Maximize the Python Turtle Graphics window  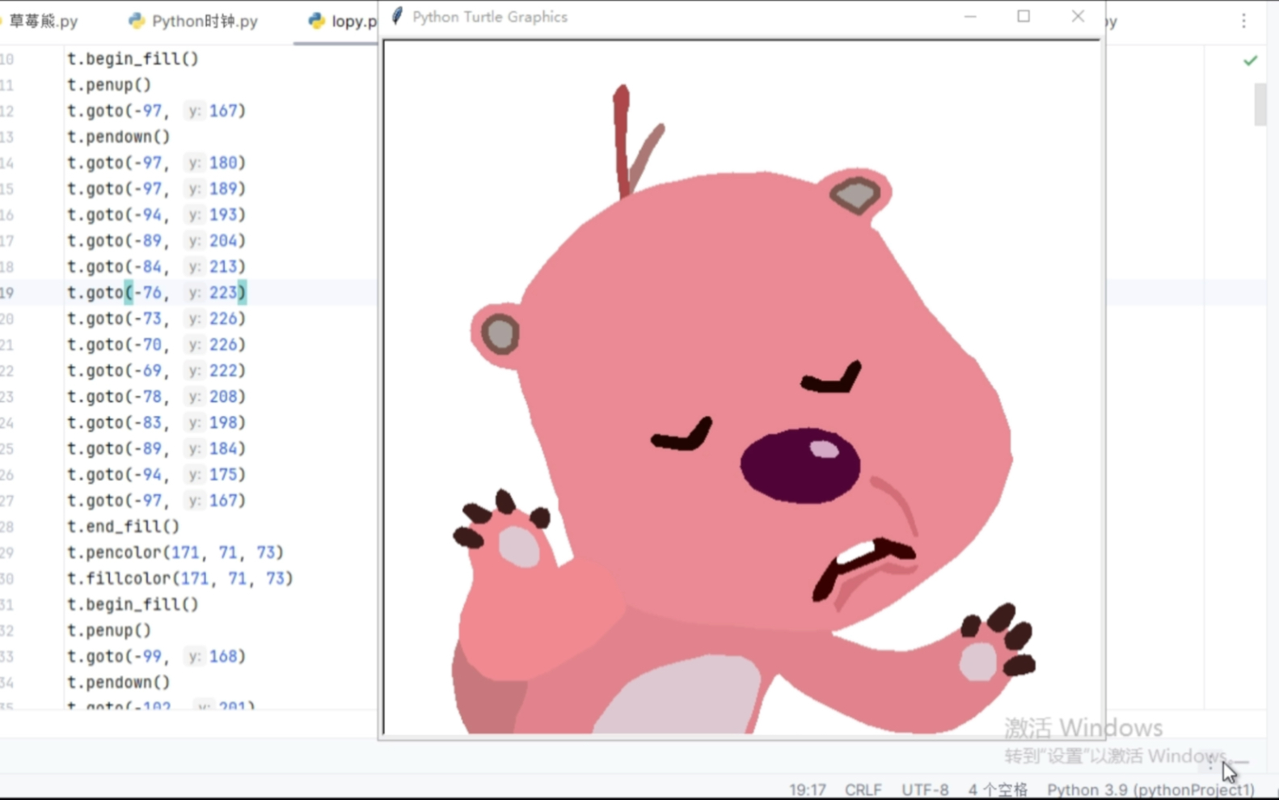coord(1024,16)
